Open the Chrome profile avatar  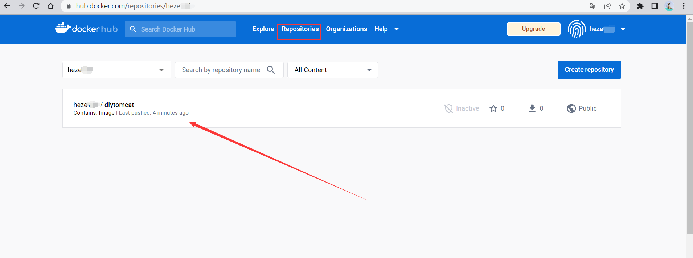click(x=669, y=6)
